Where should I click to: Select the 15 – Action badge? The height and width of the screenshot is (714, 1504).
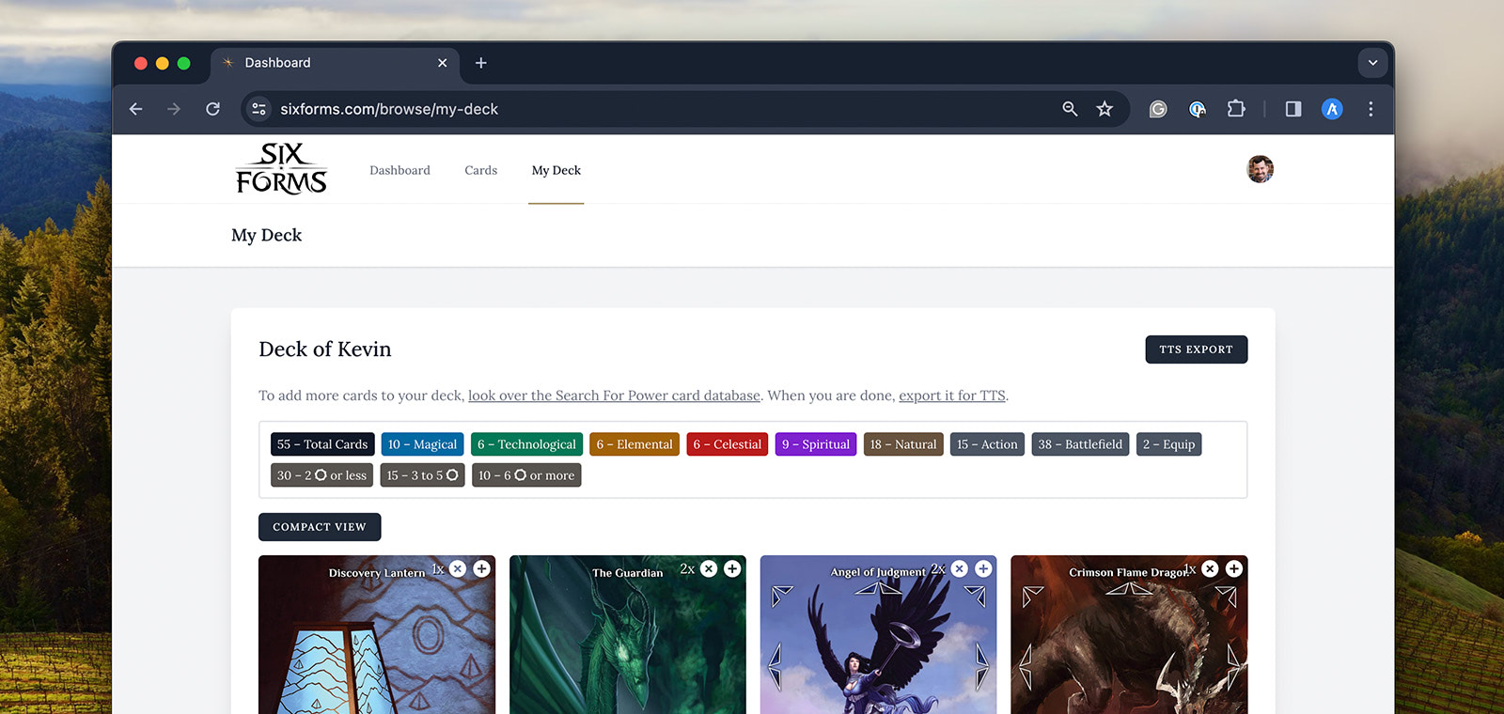(x=987, y=444)
